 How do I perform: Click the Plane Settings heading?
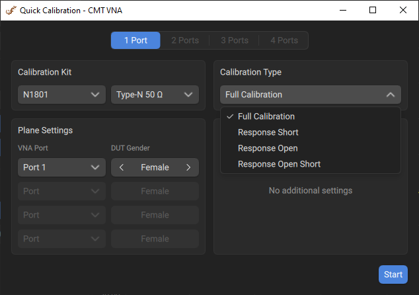pos(45,130)
